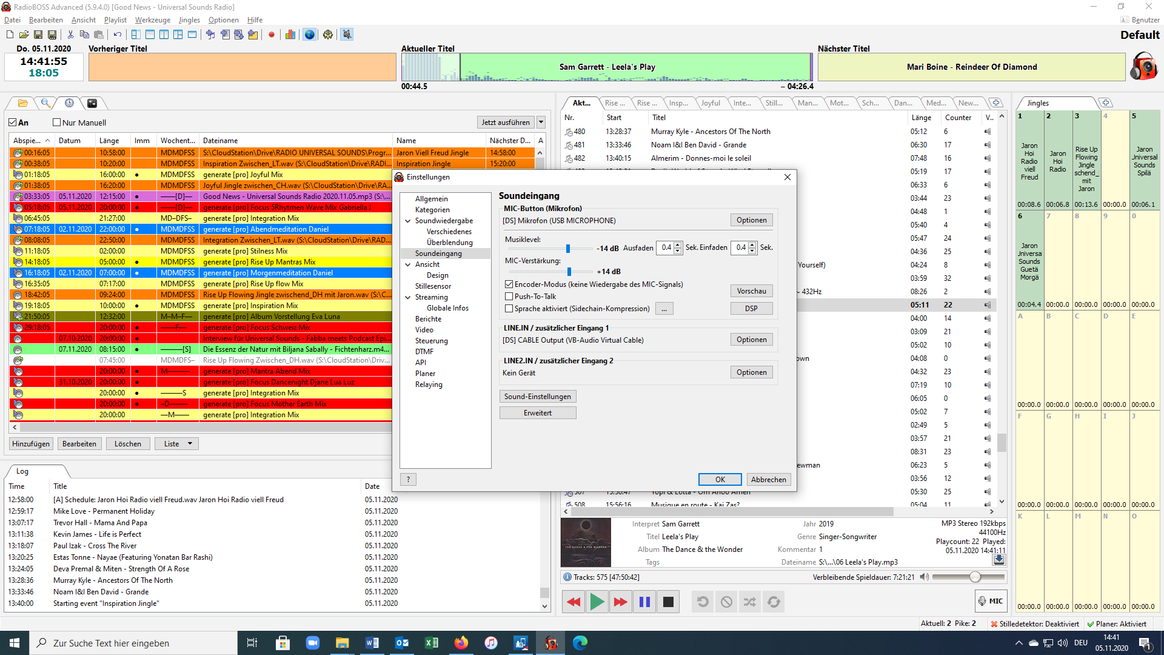Click the Vorschau button
The image size is (1164, 655).
click(751, 291)
